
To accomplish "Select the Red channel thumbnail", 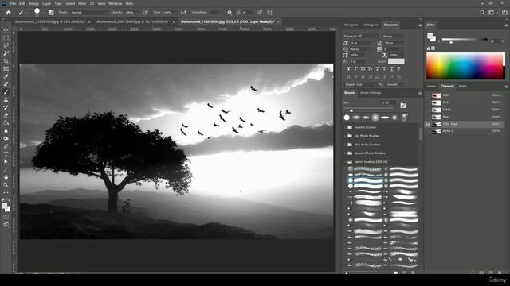I will click(x=436, y=102).
